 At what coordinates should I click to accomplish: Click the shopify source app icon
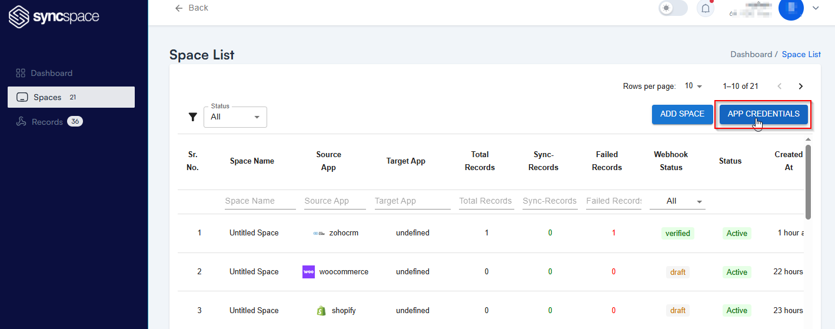[321, 311]
